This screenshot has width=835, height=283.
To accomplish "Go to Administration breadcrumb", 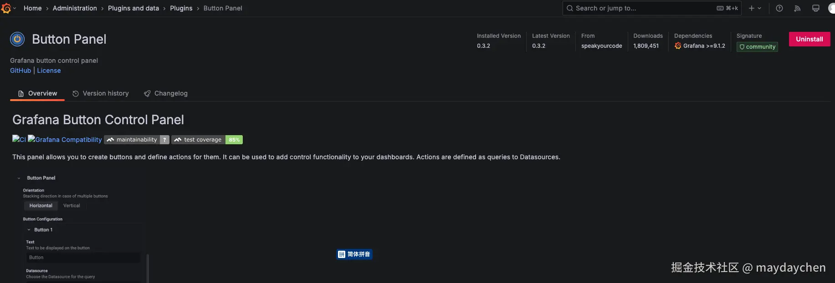I will [75, 8].
